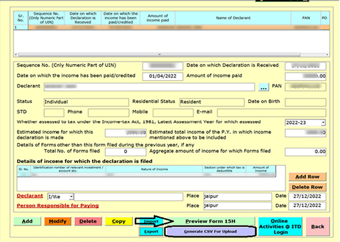Open Online Activities @ ITD Login
Image resolution: width=340 pixels, height=242 pixels.
(280, 226)
